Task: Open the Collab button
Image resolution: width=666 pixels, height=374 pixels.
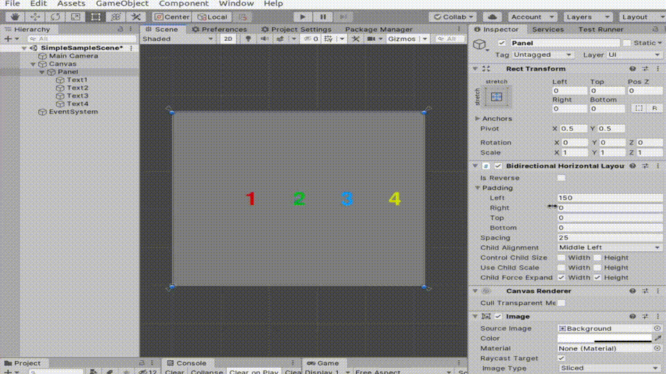Action: point(453,17)
